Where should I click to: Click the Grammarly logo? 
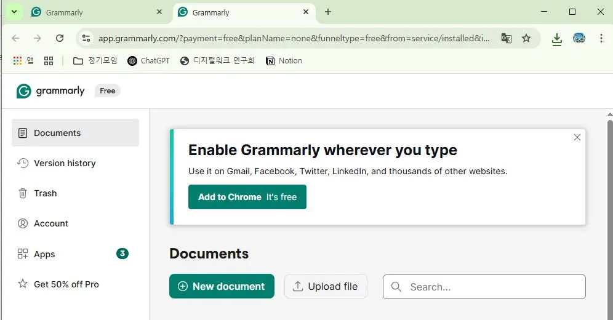coord(50,91)
